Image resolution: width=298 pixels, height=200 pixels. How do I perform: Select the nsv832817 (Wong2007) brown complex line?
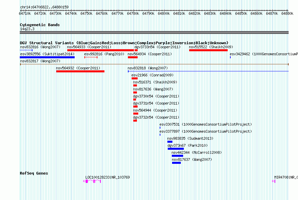154,64
